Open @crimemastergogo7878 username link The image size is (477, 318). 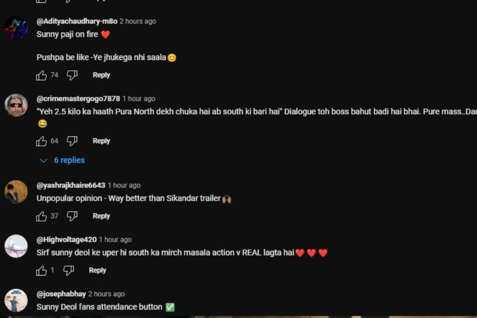(x=78, y=99)
